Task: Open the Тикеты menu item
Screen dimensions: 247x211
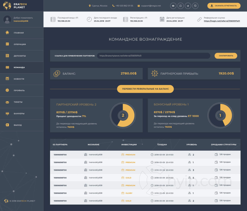Action: tap(22, 102)
